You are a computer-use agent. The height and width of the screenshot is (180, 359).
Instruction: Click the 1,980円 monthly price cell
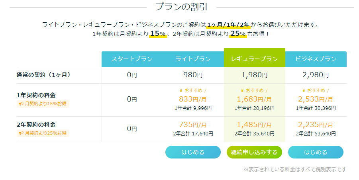click(x=254, y=75)
